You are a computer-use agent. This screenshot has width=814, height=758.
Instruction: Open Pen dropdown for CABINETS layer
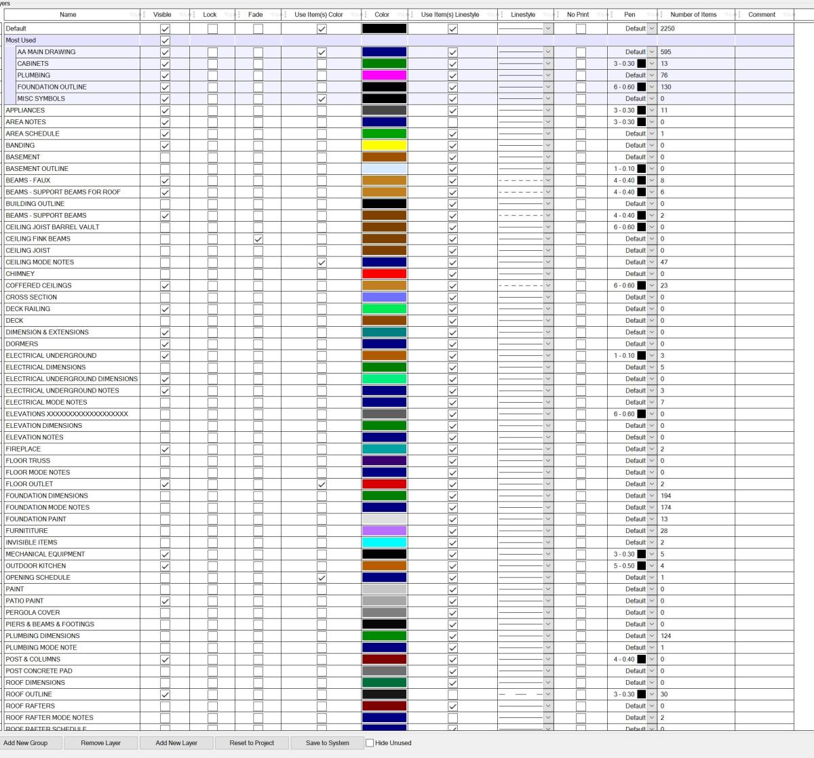(652, 64)
